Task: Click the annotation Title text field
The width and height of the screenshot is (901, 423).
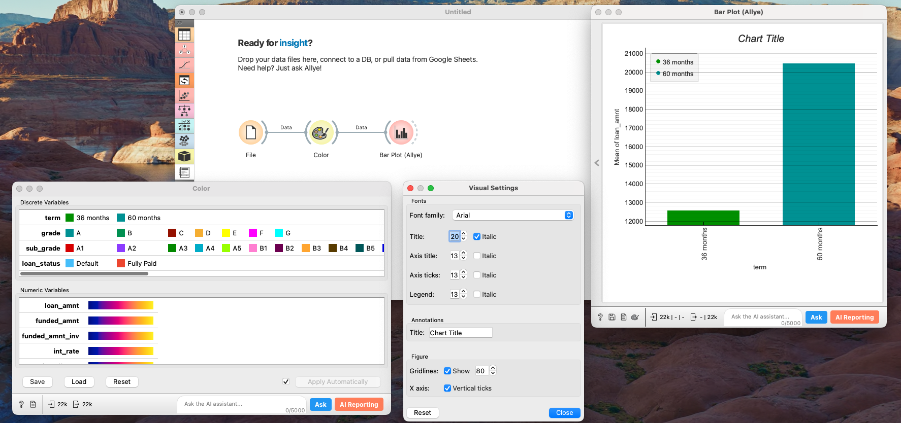Action: [x=460, y=333]
